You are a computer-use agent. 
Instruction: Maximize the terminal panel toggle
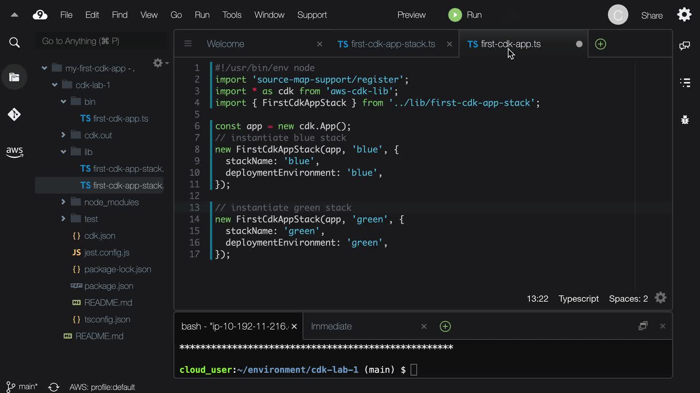(643, 326)
